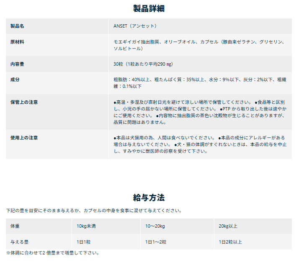Select the 内容量 row label
Viewport: 299px width, 267px height.
[x=17, y=64]
